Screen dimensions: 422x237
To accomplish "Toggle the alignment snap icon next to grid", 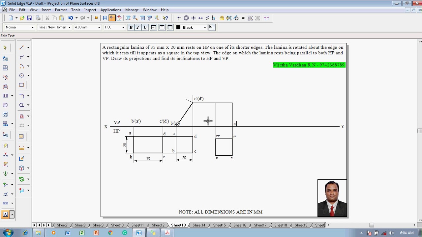I will point(112,18).
